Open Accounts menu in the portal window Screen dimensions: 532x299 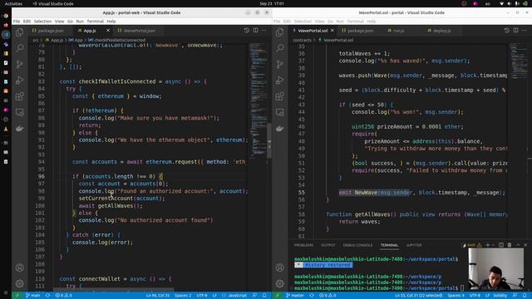pyautogui.click(x=280, y=267)
